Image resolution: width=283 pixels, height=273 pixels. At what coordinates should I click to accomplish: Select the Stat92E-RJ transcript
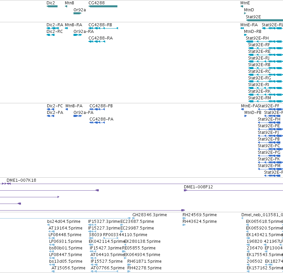tap(265, 61)
